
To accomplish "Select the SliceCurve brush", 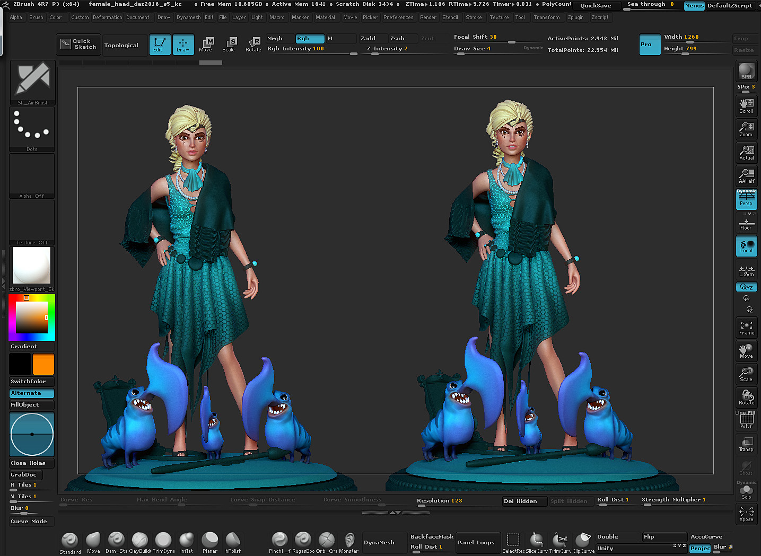I will [536, 543].
